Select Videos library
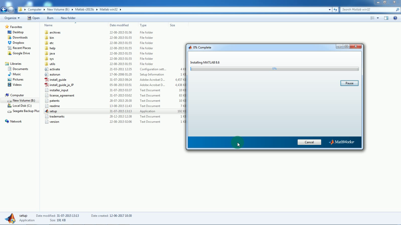The image size is (401, 225). coord(15,85)
